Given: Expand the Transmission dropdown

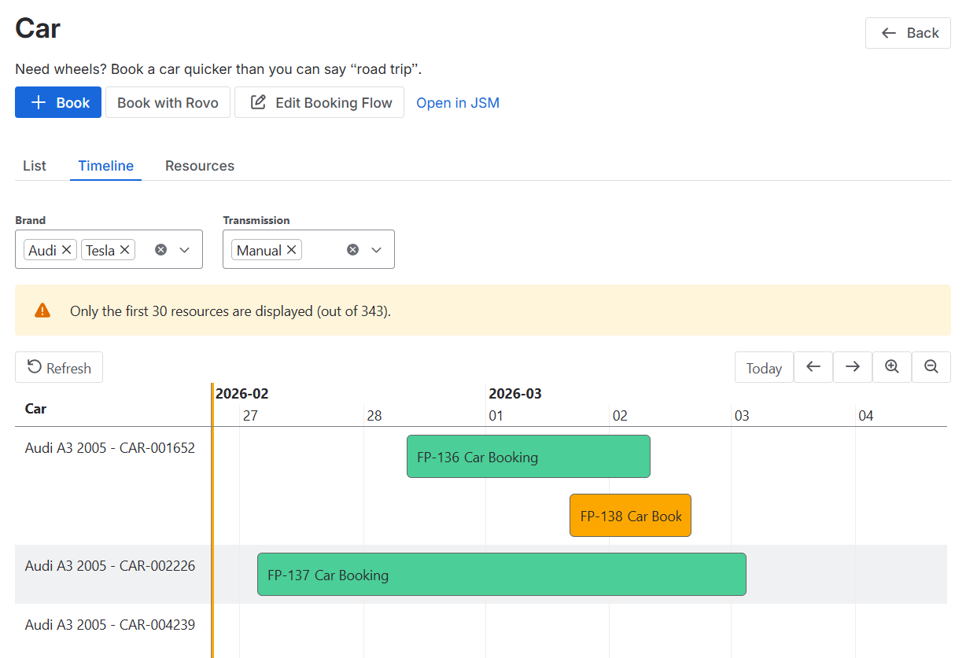Looking at the screenshot, I should [x=376, y=250].
